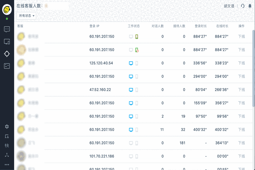The image size is (255, 170).
Task: Click 下线 for the 125.120.40.54 agent
Action: [242, 63]
